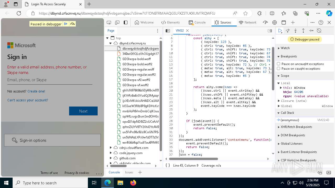This screenshot has height=188, width=335.
Task: Enable Pause on caught exceptions
Action: (x=278, y=68)
